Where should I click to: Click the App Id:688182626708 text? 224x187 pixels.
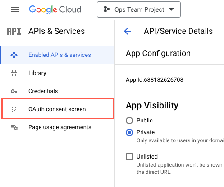[155, 80]
